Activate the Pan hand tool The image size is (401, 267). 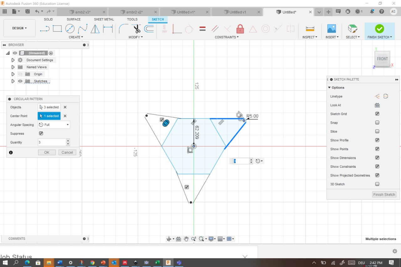(x=186, y=239)
